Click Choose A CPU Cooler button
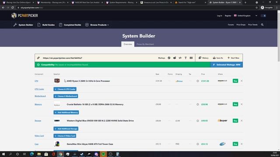This screenshot has height=157, width=280. (65, 89)
